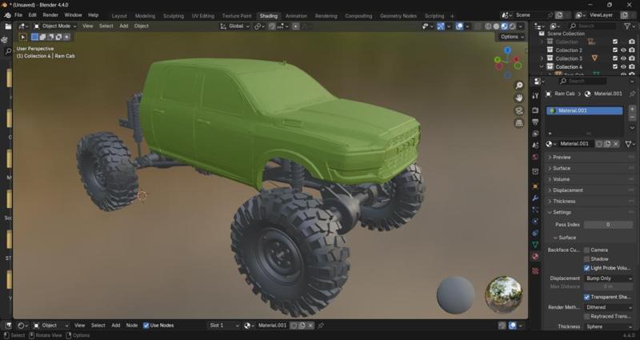Viewport: 640px width, 340px height.
Task: Open the Material properties tab
Action: [x=535, y=256]
